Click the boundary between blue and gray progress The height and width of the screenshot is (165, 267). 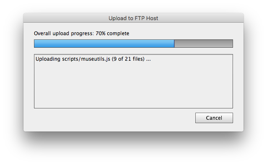pyautogui.click(x=174, y=44)
